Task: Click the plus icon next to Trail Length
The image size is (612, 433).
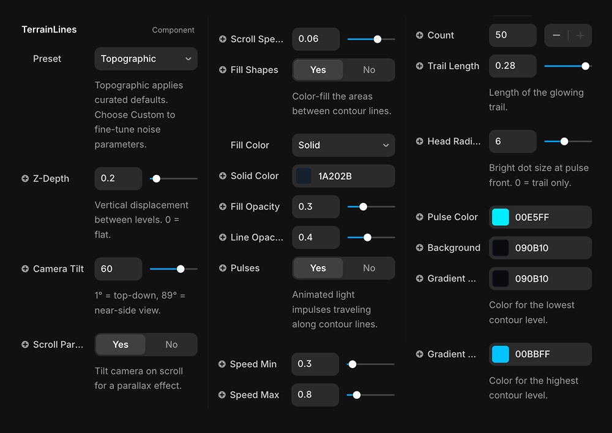Action: 420,66
